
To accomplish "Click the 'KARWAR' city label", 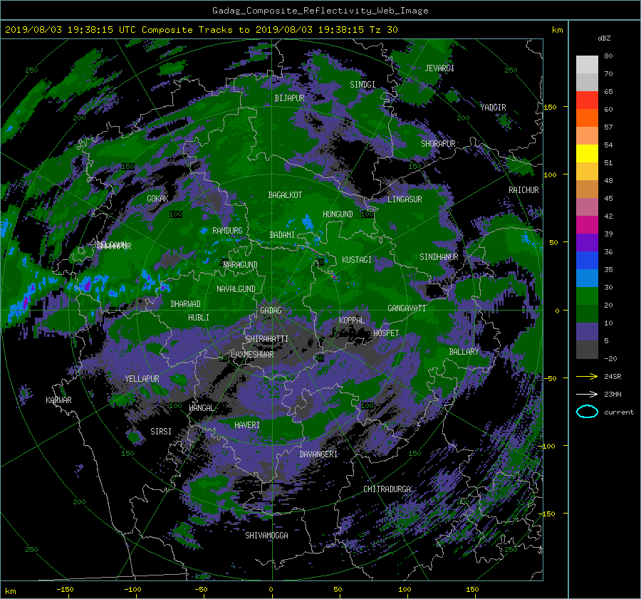I will 58,400.
